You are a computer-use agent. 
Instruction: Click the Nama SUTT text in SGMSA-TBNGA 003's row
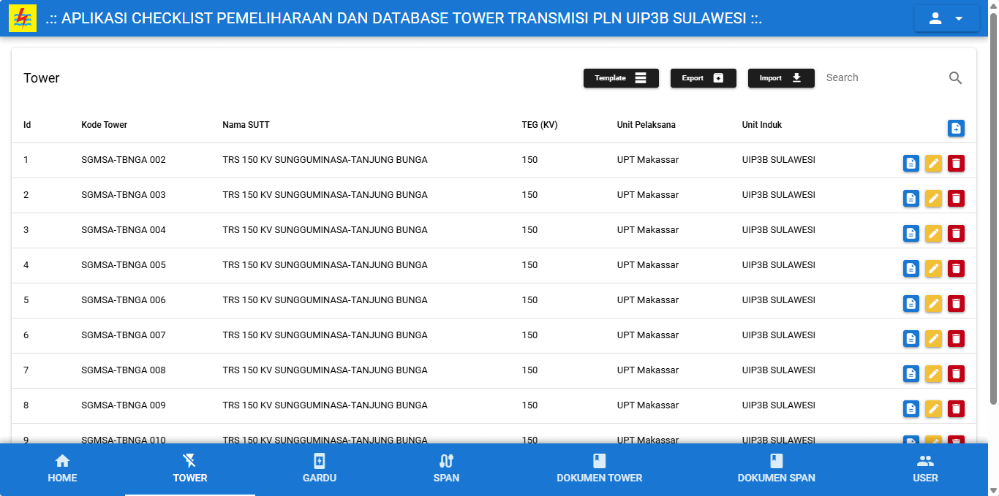325,195
